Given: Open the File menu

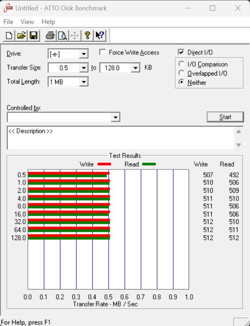Looking at the screenshot, I should click(x=8, y=21).
